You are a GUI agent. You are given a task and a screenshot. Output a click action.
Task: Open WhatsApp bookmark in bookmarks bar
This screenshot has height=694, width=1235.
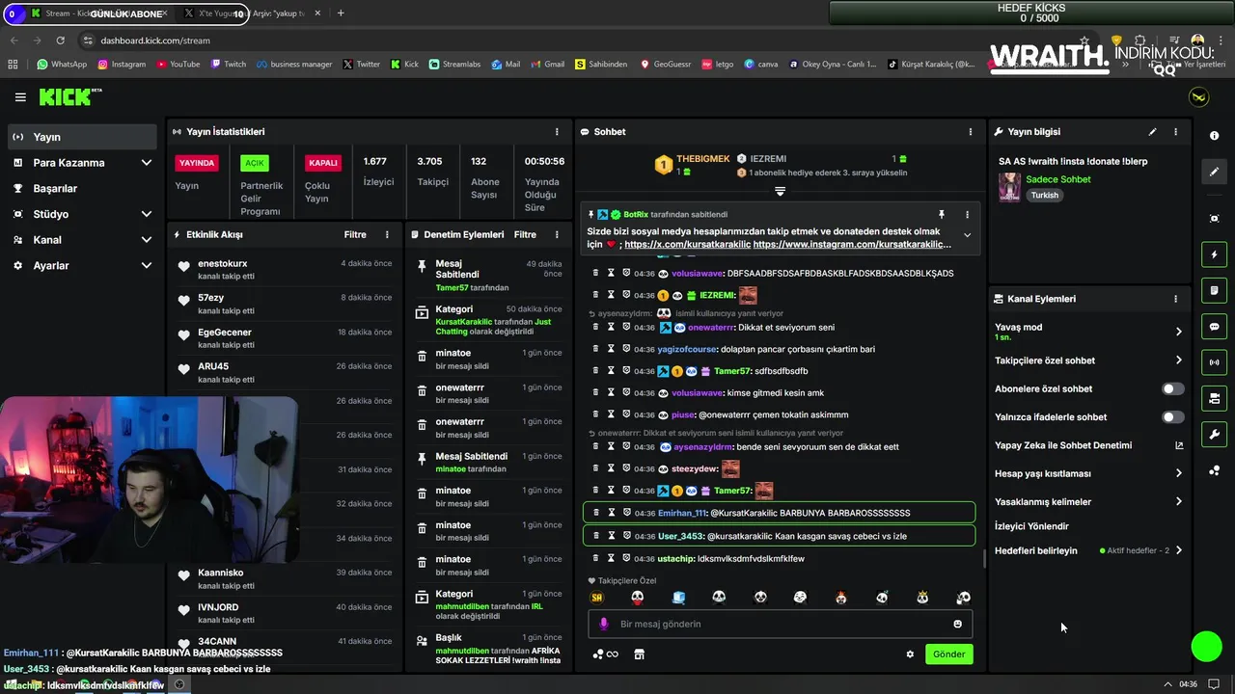coord(62,65)
